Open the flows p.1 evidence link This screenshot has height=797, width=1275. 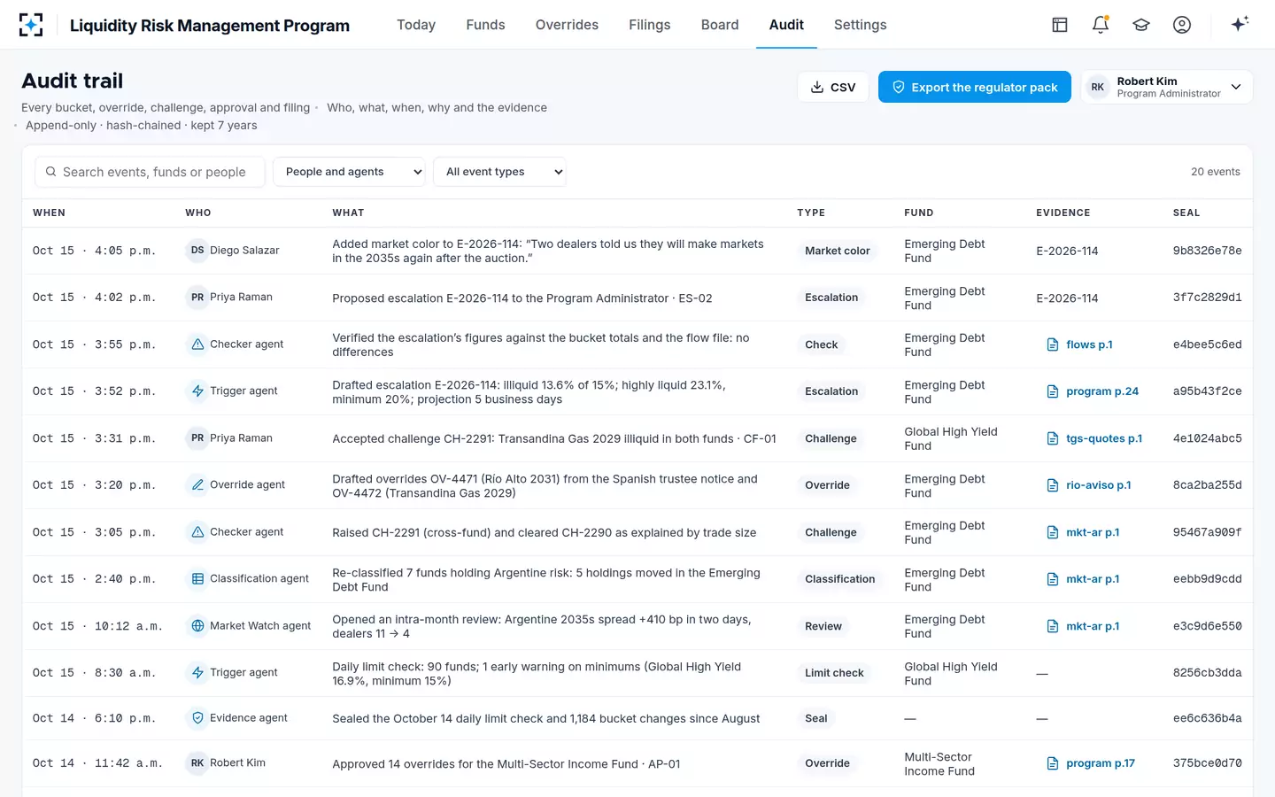click(1079, 344)
